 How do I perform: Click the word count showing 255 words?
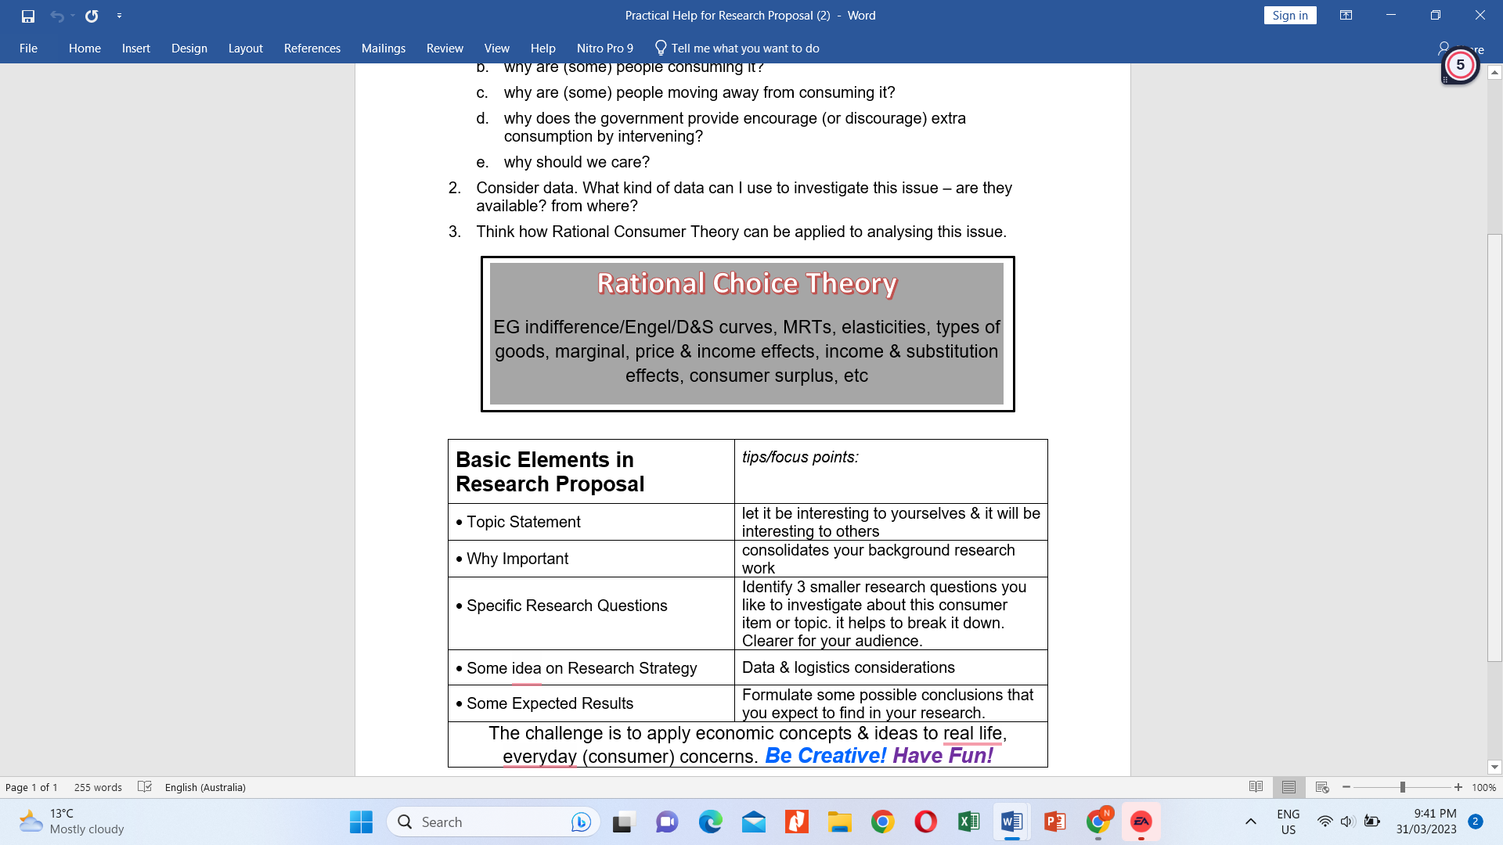point(98,787)
